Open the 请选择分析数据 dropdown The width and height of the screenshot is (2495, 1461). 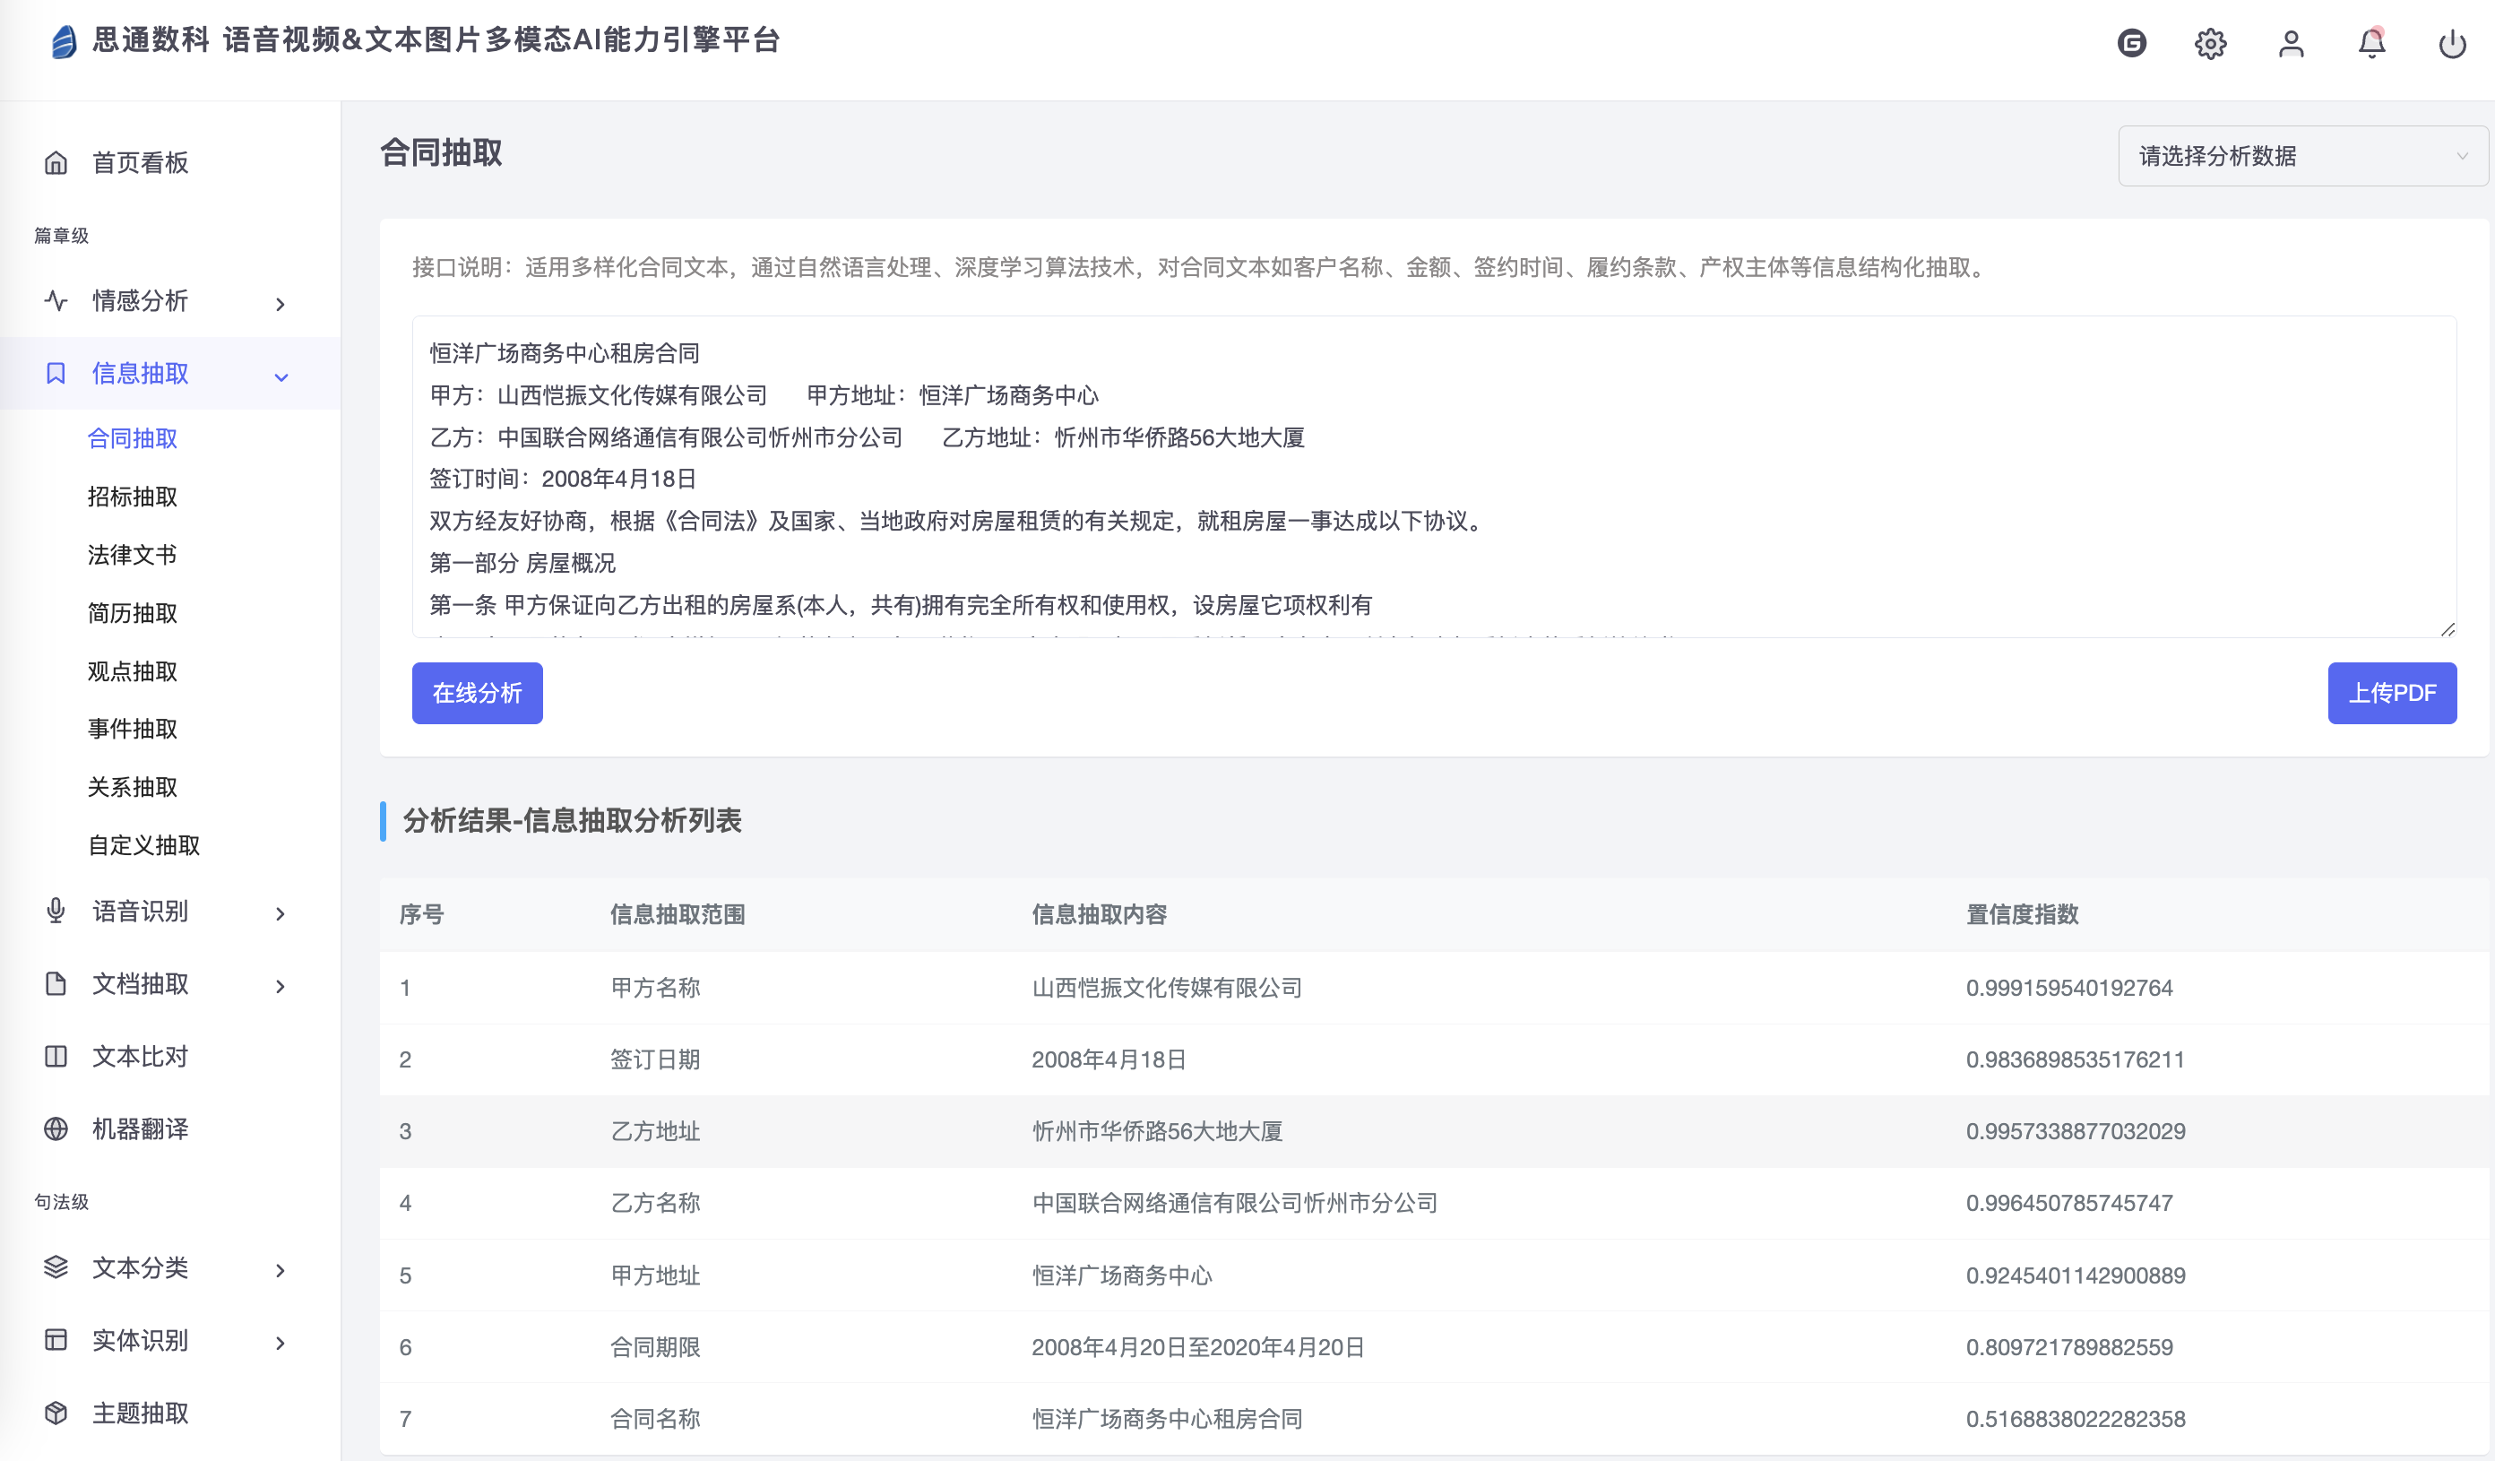(x=2302, y=155)
